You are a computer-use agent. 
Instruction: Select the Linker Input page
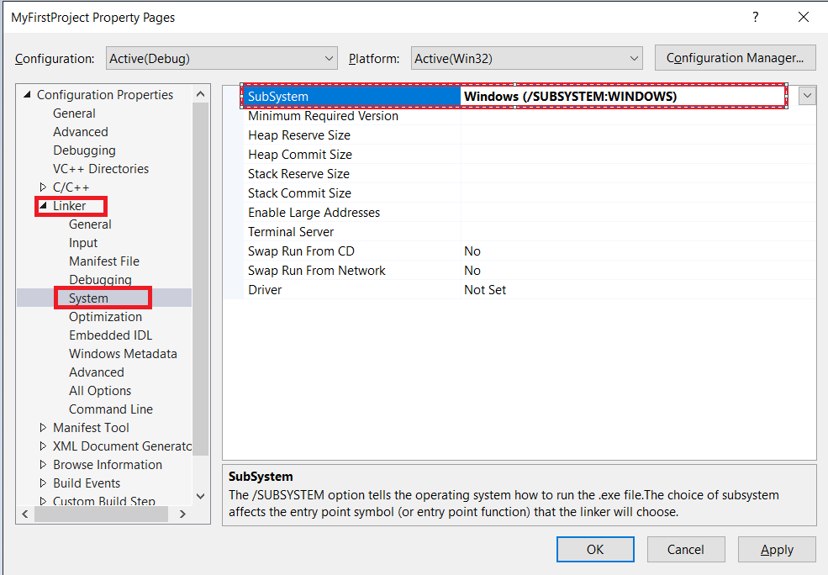click(x=83, y=243)
